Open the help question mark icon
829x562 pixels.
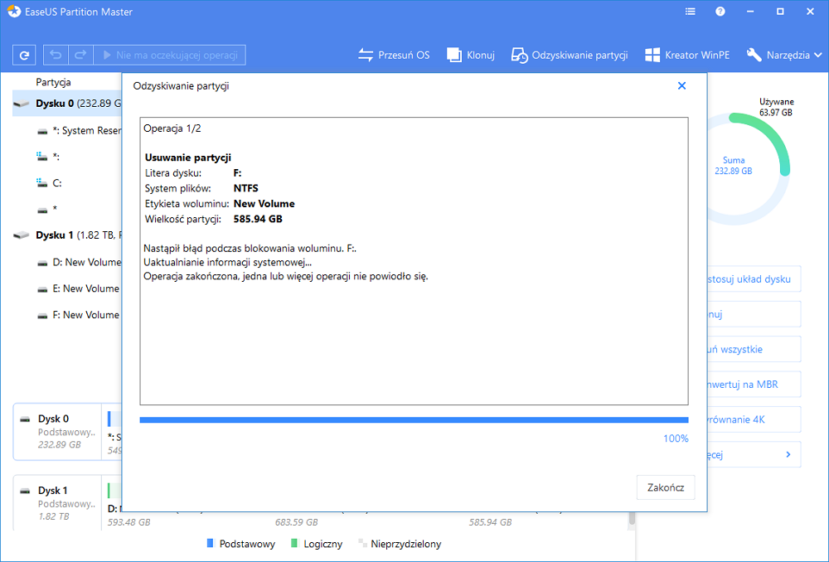coord(720,12)
